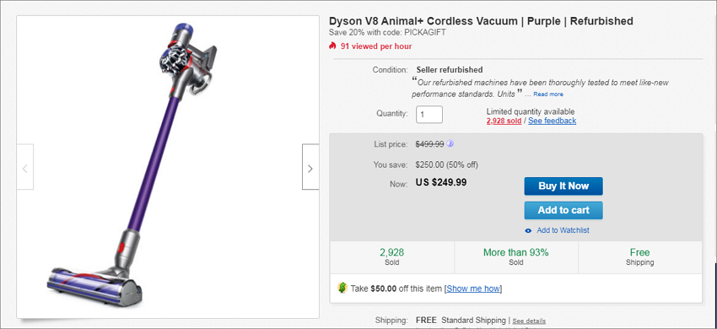The height and width of the screenshot is (329, 717).
Task: Click the Buy It Now button
Action: (563, 186)
